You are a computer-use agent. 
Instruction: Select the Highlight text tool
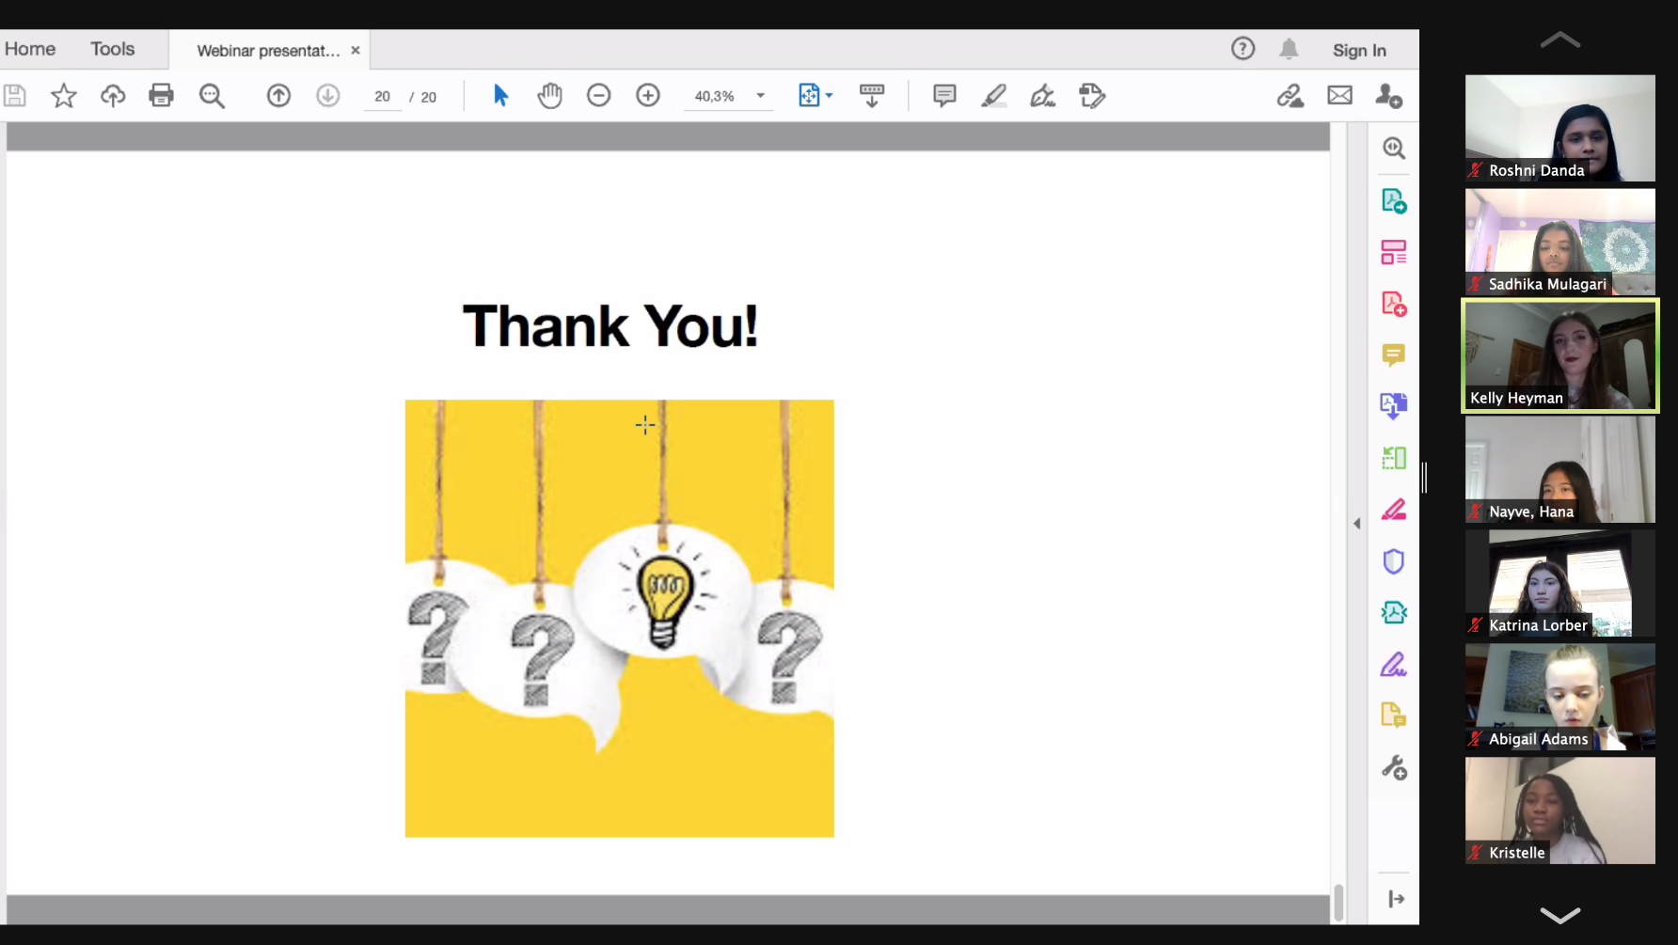994,96
